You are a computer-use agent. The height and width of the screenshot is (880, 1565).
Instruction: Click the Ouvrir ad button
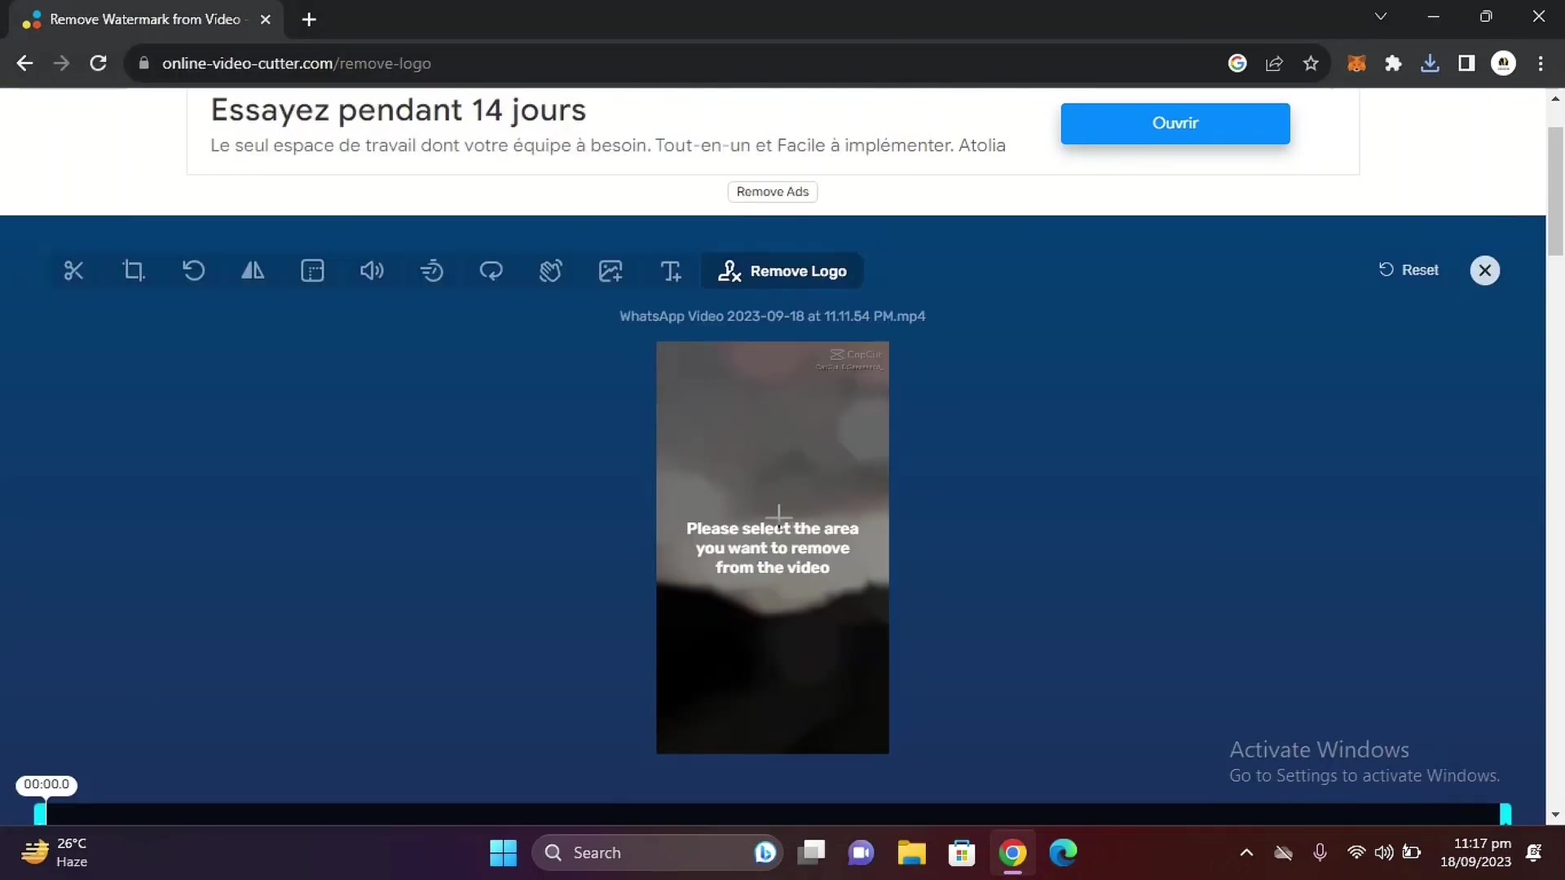(x=1175, y=123)
